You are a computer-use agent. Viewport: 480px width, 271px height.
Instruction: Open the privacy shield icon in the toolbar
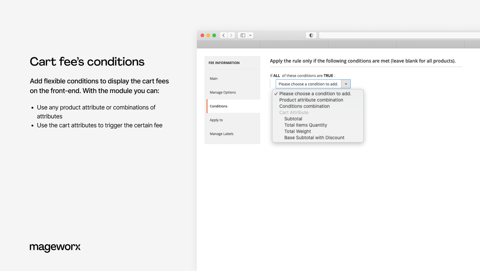click(311, 35)
